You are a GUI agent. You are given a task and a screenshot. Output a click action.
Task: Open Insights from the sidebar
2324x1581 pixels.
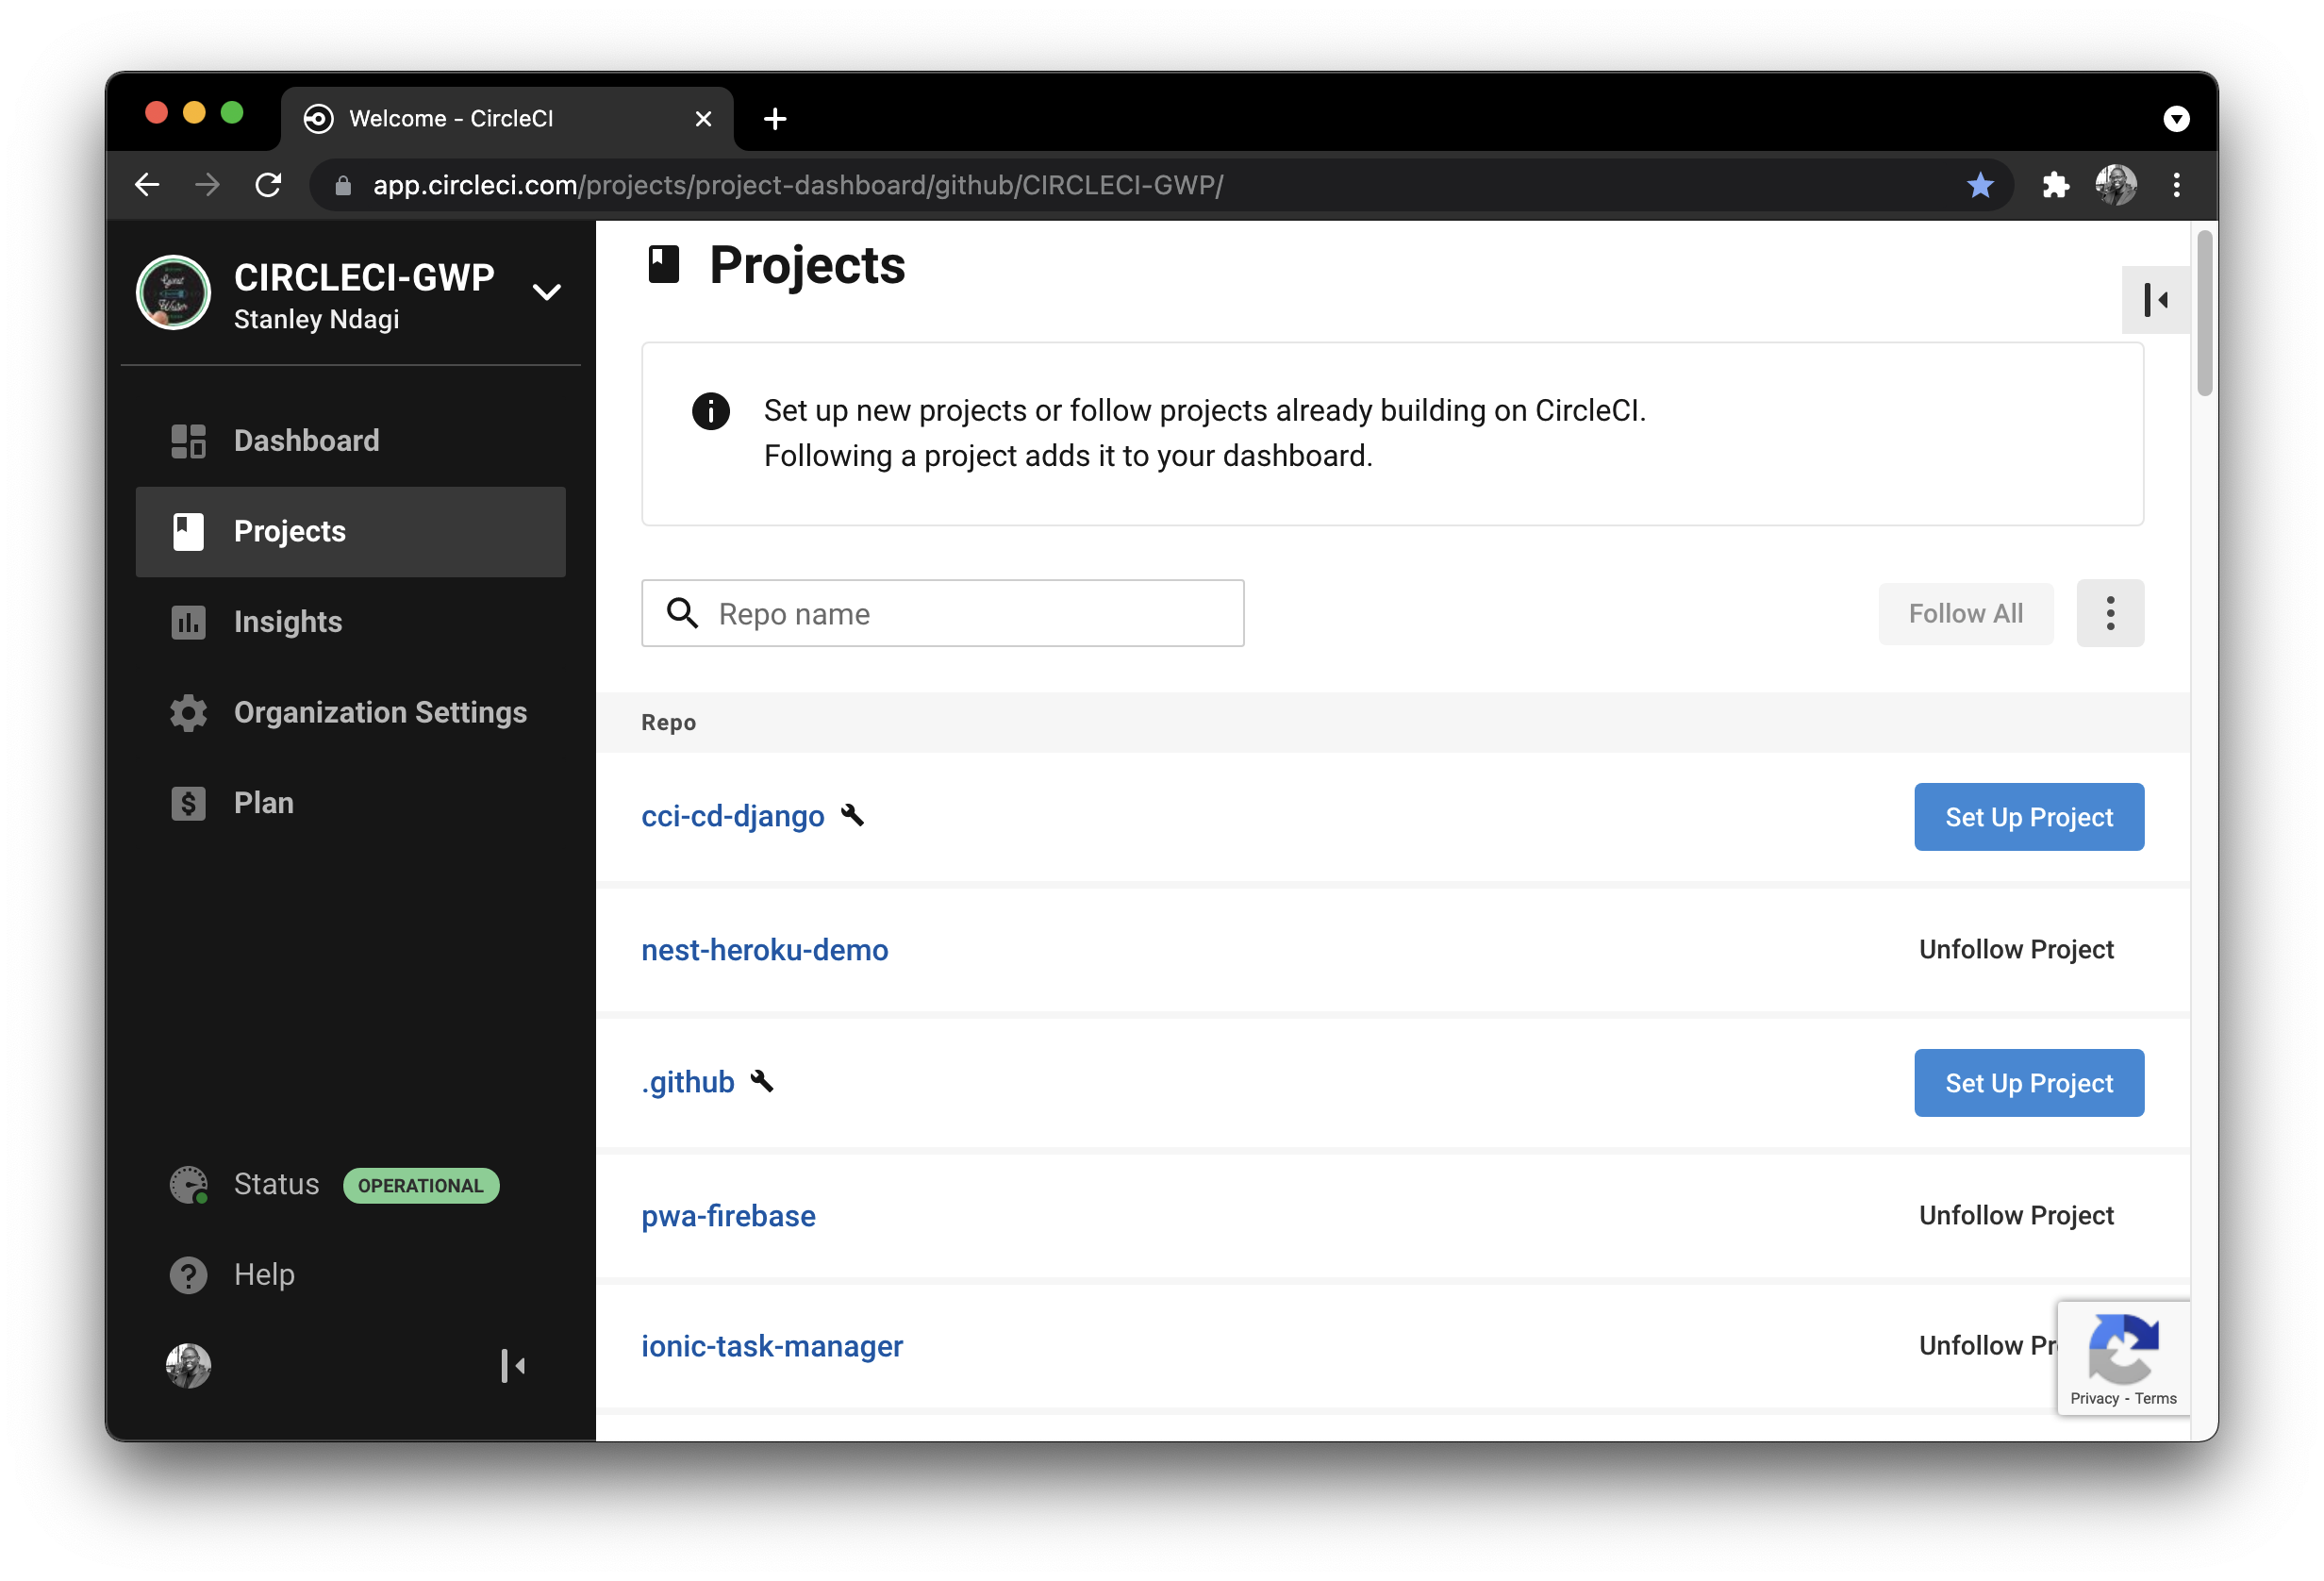(287, 621)
